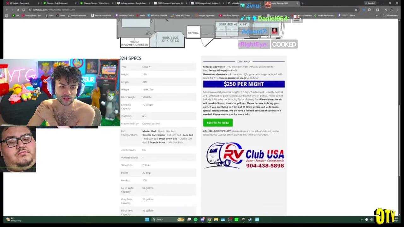Click the 'Queen Size Bed' master bed value

[x=151, y=124]
